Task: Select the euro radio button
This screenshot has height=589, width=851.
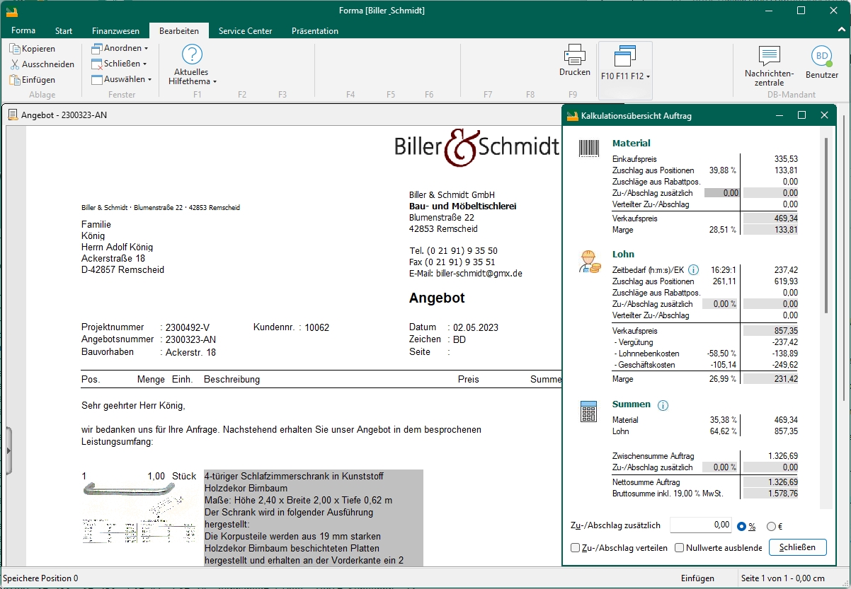Action: (772, 526)
